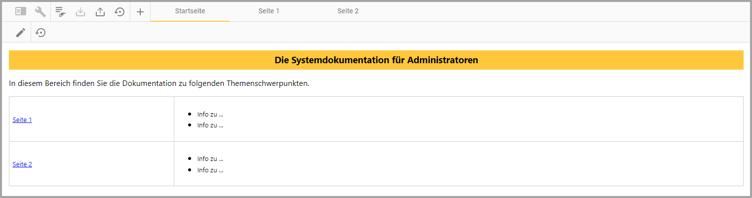Follow the Seite 2 link in the table
Screen dimensions: 752x198
[22, 164]
